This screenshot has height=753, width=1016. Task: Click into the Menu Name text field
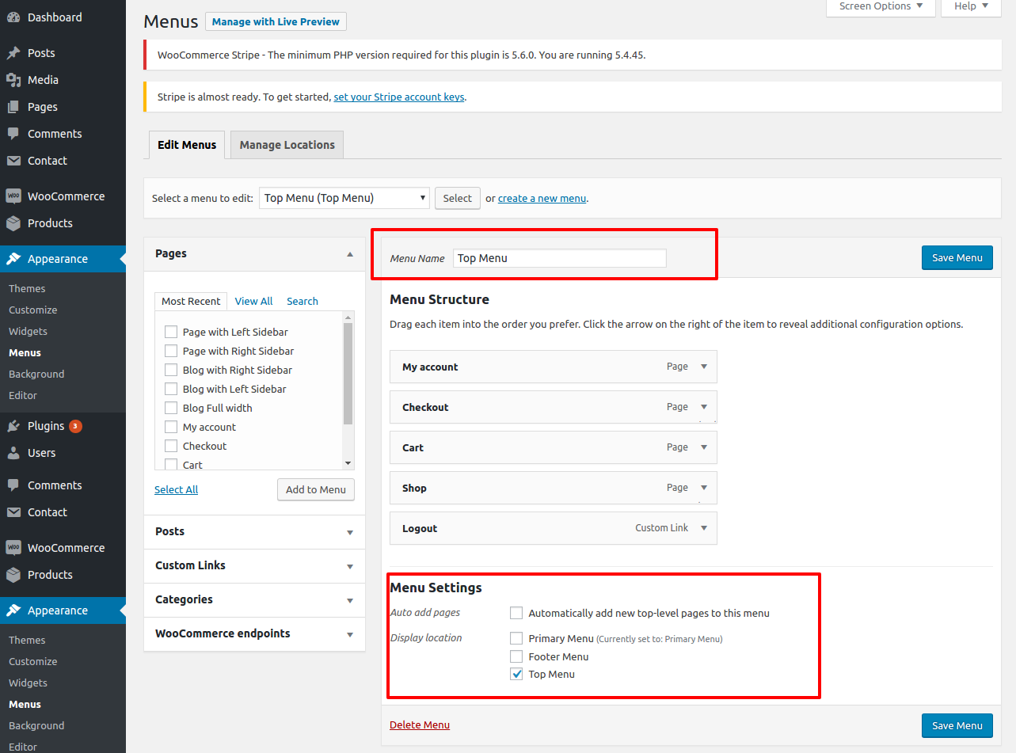(559, 258)
